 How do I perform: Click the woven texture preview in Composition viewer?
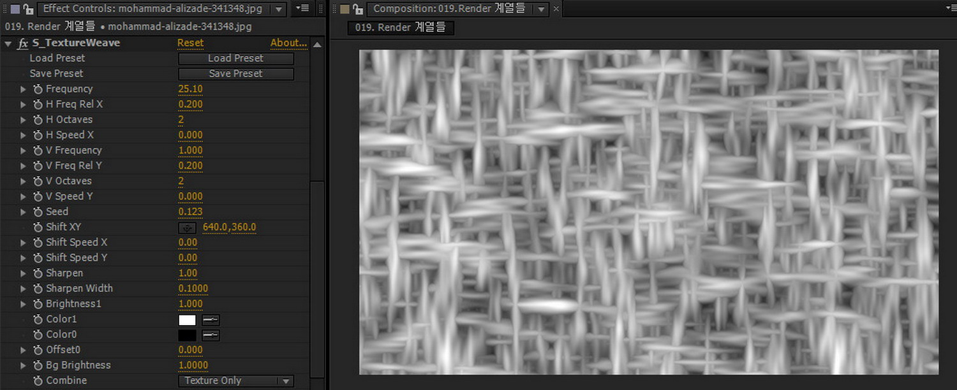tap(649, 212)
